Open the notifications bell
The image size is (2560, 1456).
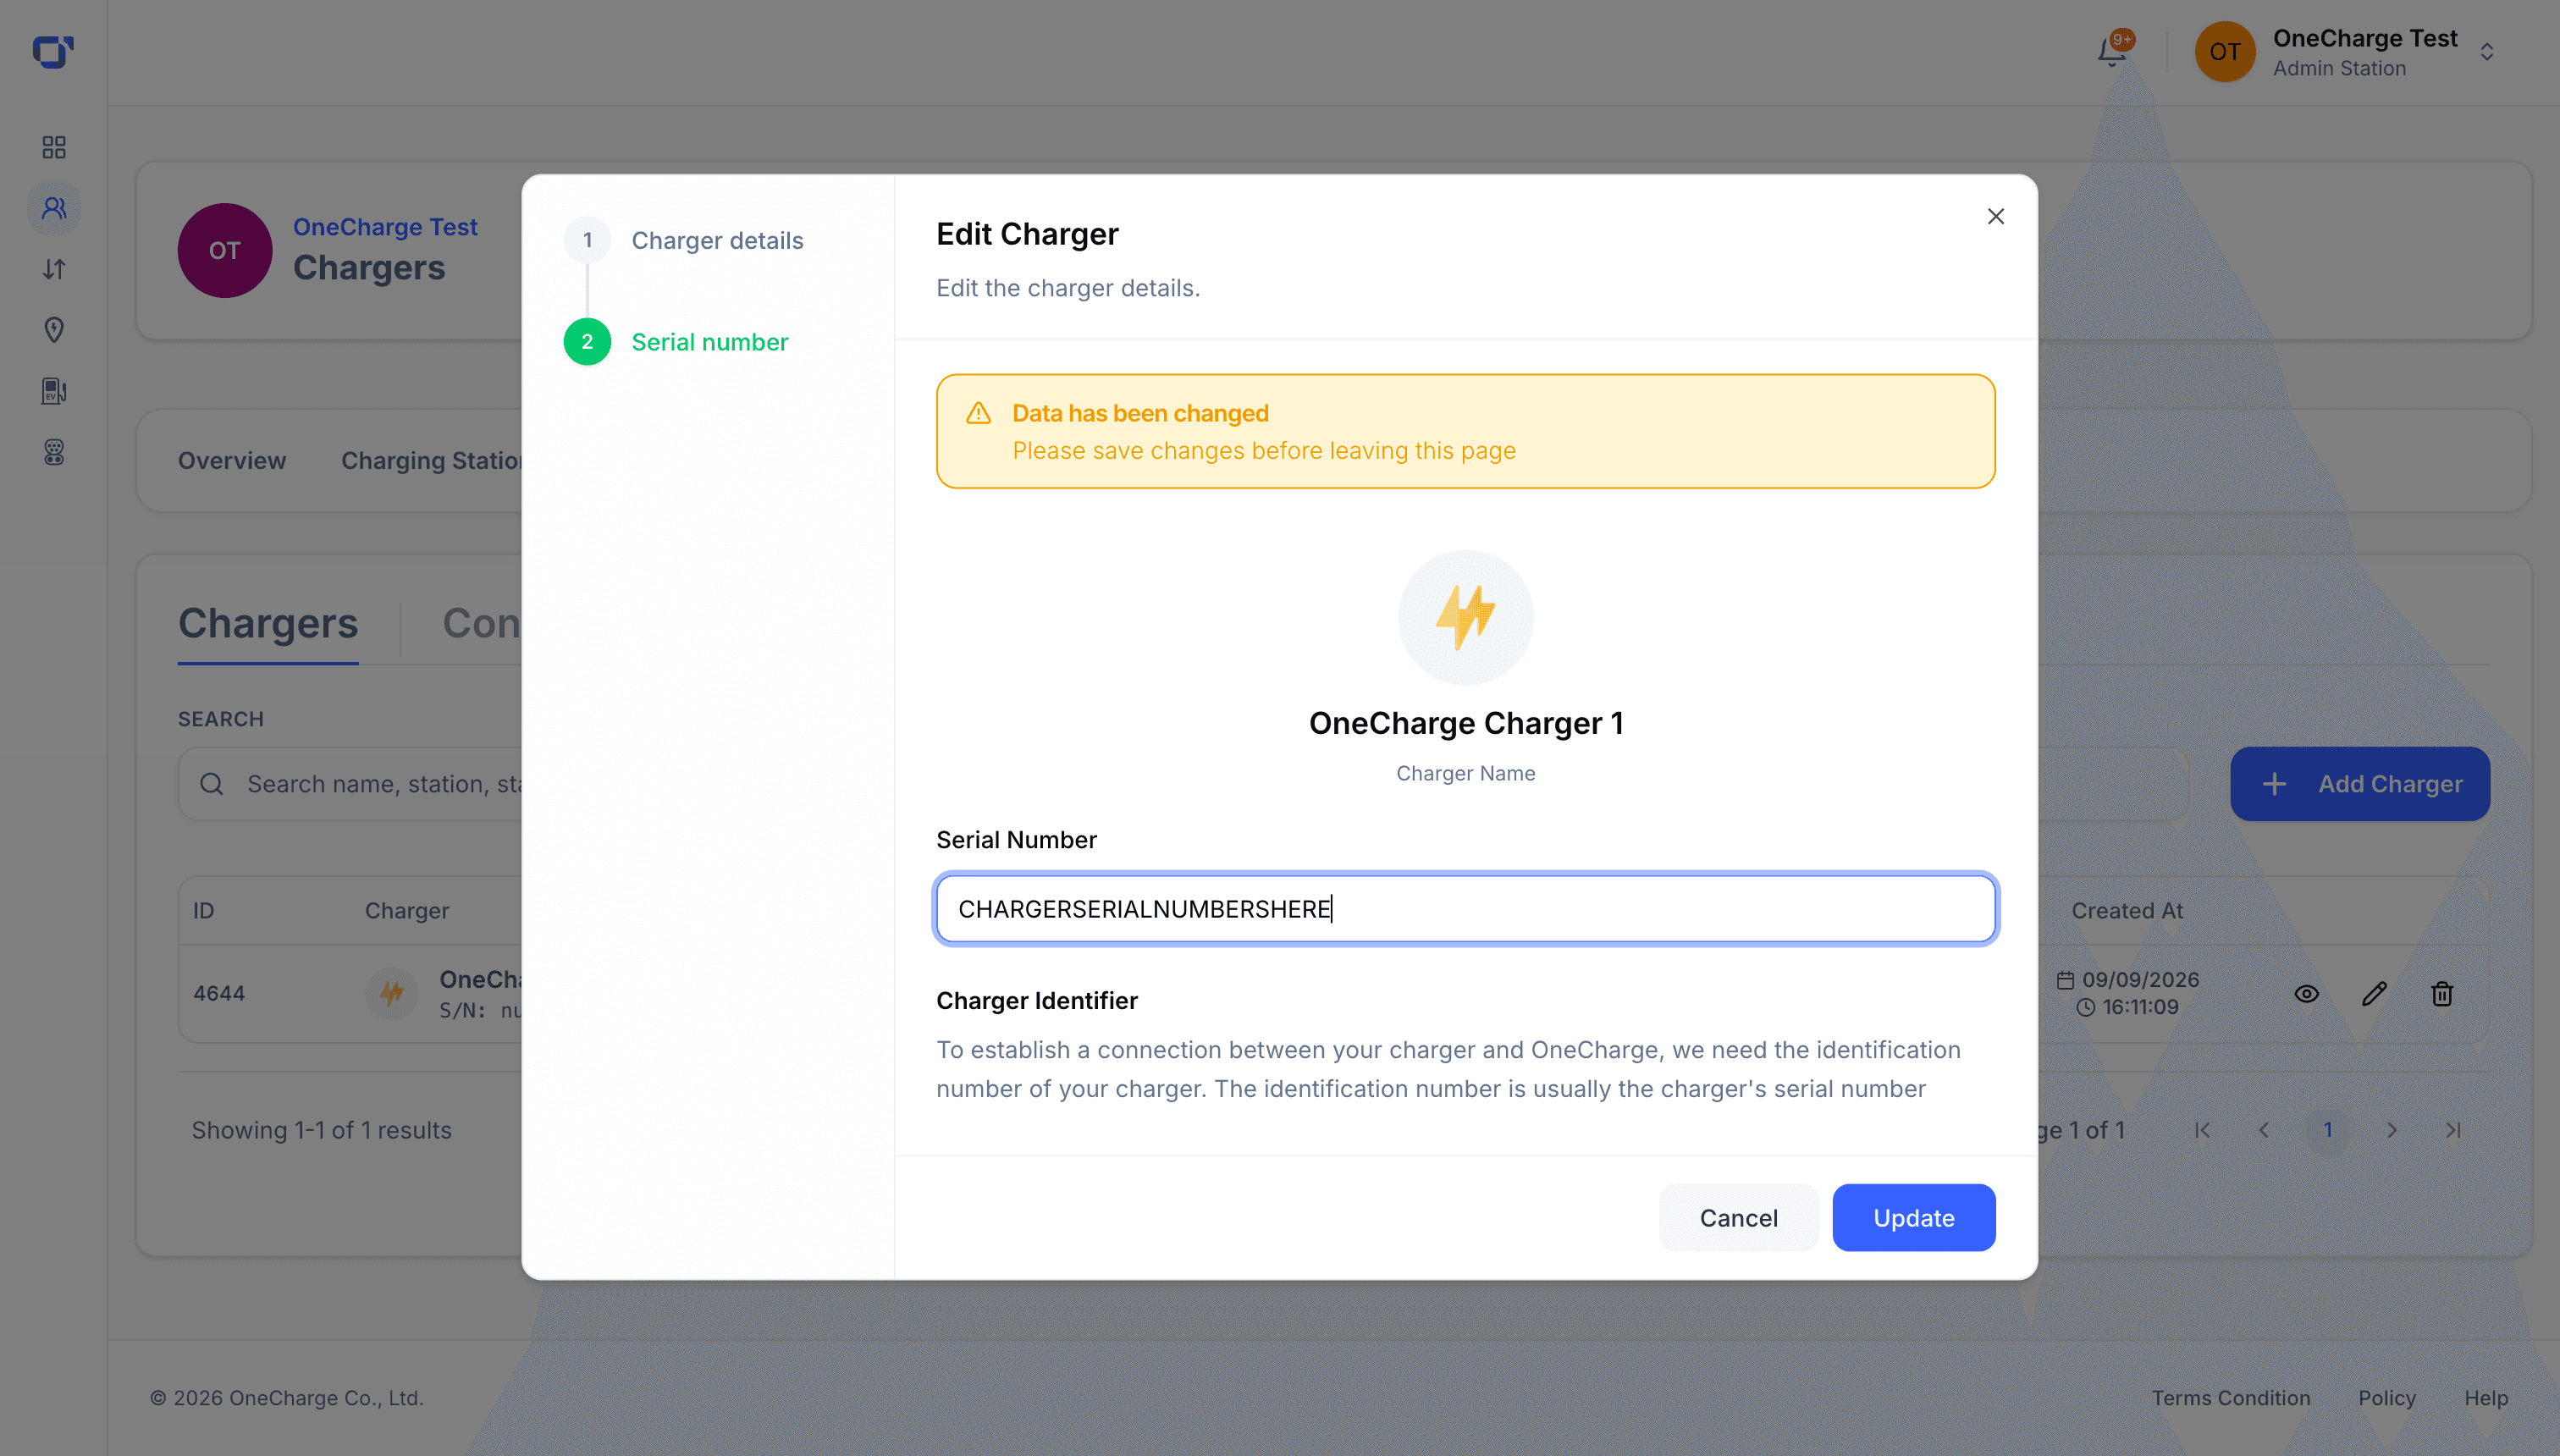[x=2112, y=52]
